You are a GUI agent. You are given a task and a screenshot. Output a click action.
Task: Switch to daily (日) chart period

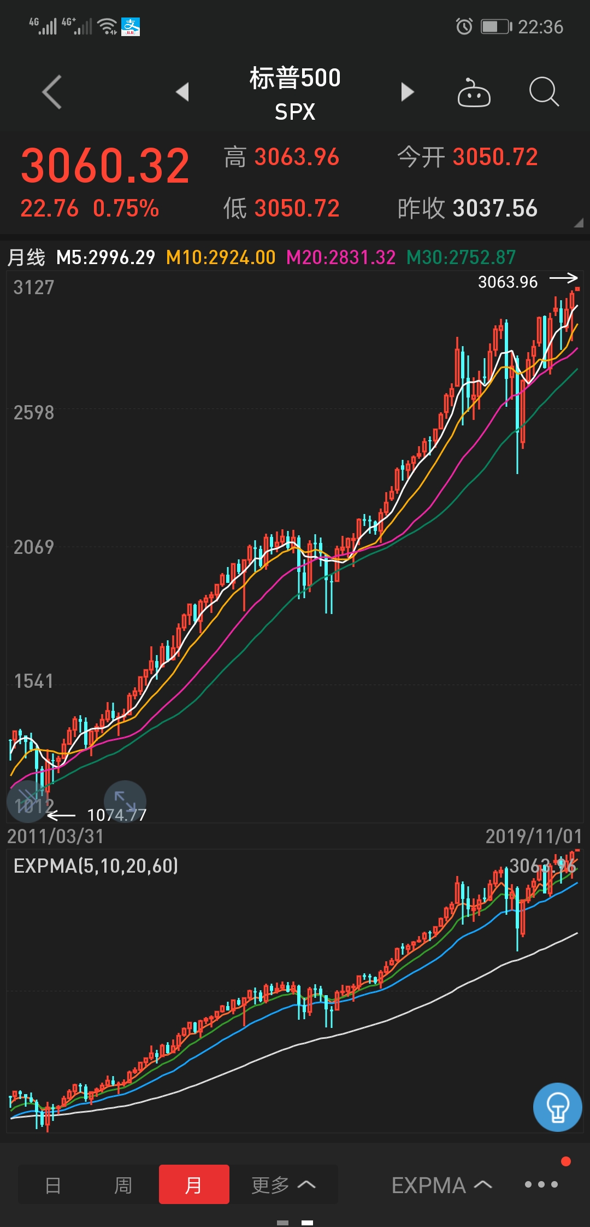pyautogui.click(x=53, y=1185)
